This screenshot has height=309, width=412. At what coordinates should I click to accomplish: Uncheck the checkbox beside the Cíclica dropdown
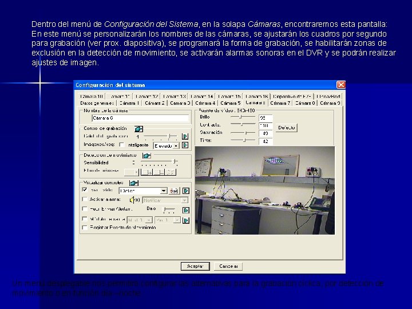pos(85,190)
